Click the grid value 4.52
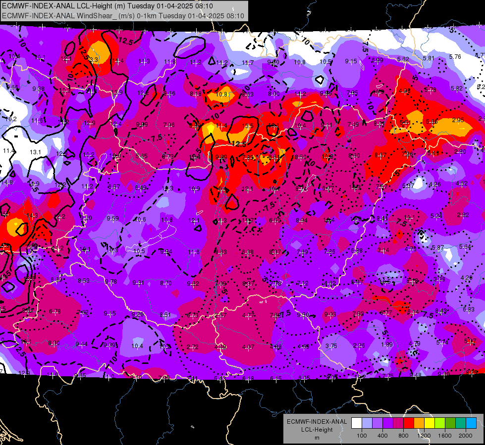 tap(462, 183)
